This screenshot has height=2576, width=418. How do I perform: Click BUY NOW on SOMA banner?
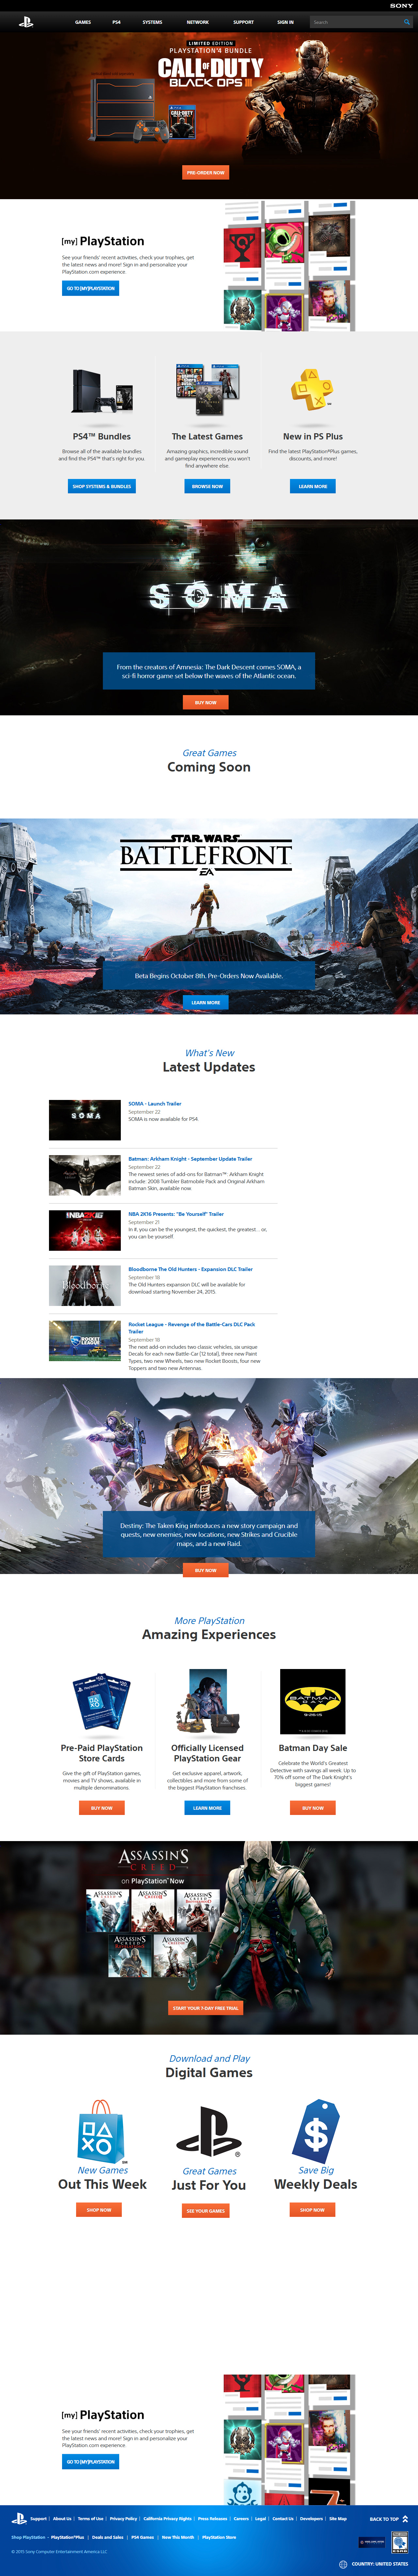coord(206,702)
